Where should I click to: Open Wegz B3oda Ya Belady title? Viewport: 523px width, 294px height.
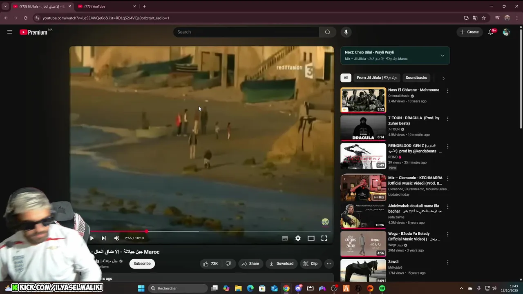pos(414,236)
